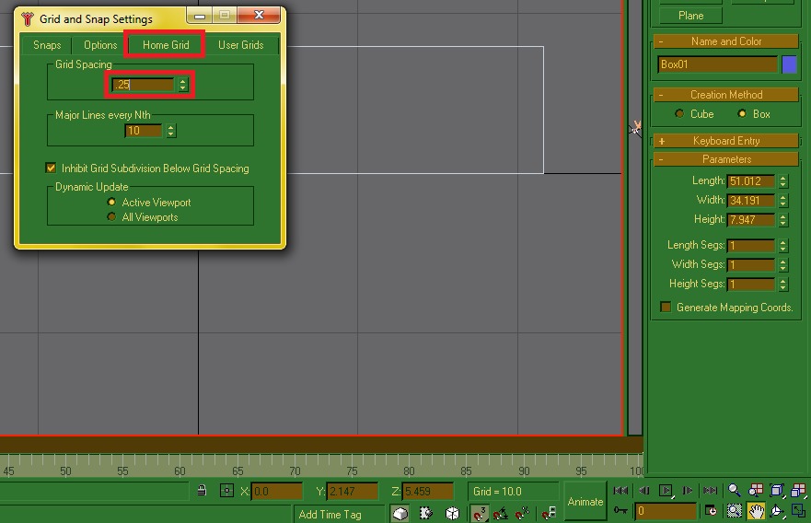Click the Plane object type button
This screenshot has width=811, height=523.
point(691,16)
